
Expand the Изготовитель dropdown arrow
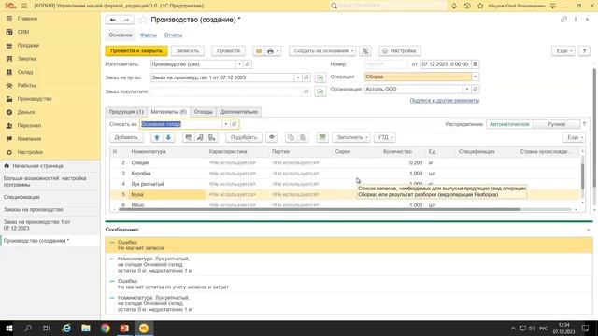pos(239,64)
